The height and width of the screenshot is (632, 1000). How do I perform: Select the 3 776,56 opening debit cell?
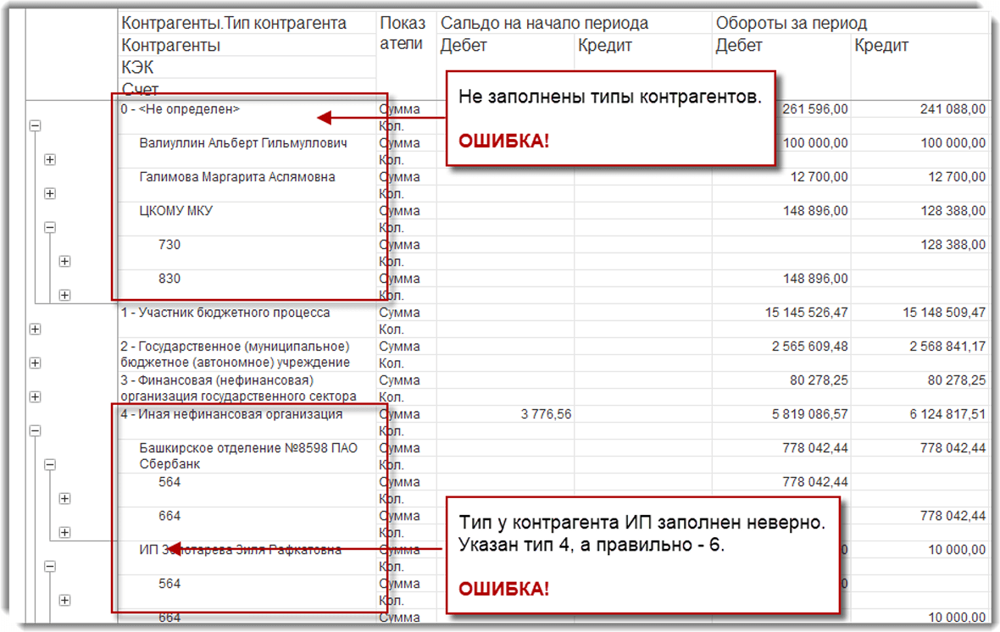click(x=538, y=414)
